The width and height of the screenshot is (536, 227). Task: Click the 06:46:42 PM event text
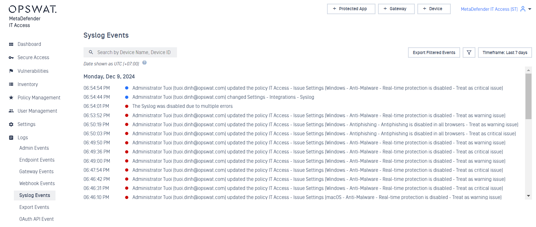[x=319, y=179]
